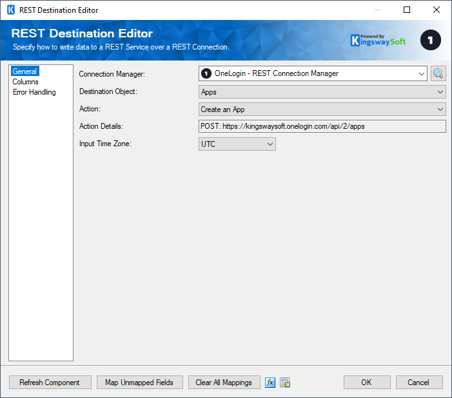Open the Action dropdown list
The width and height of the screenshot is (452, 398).
click(x=322, y=109)
